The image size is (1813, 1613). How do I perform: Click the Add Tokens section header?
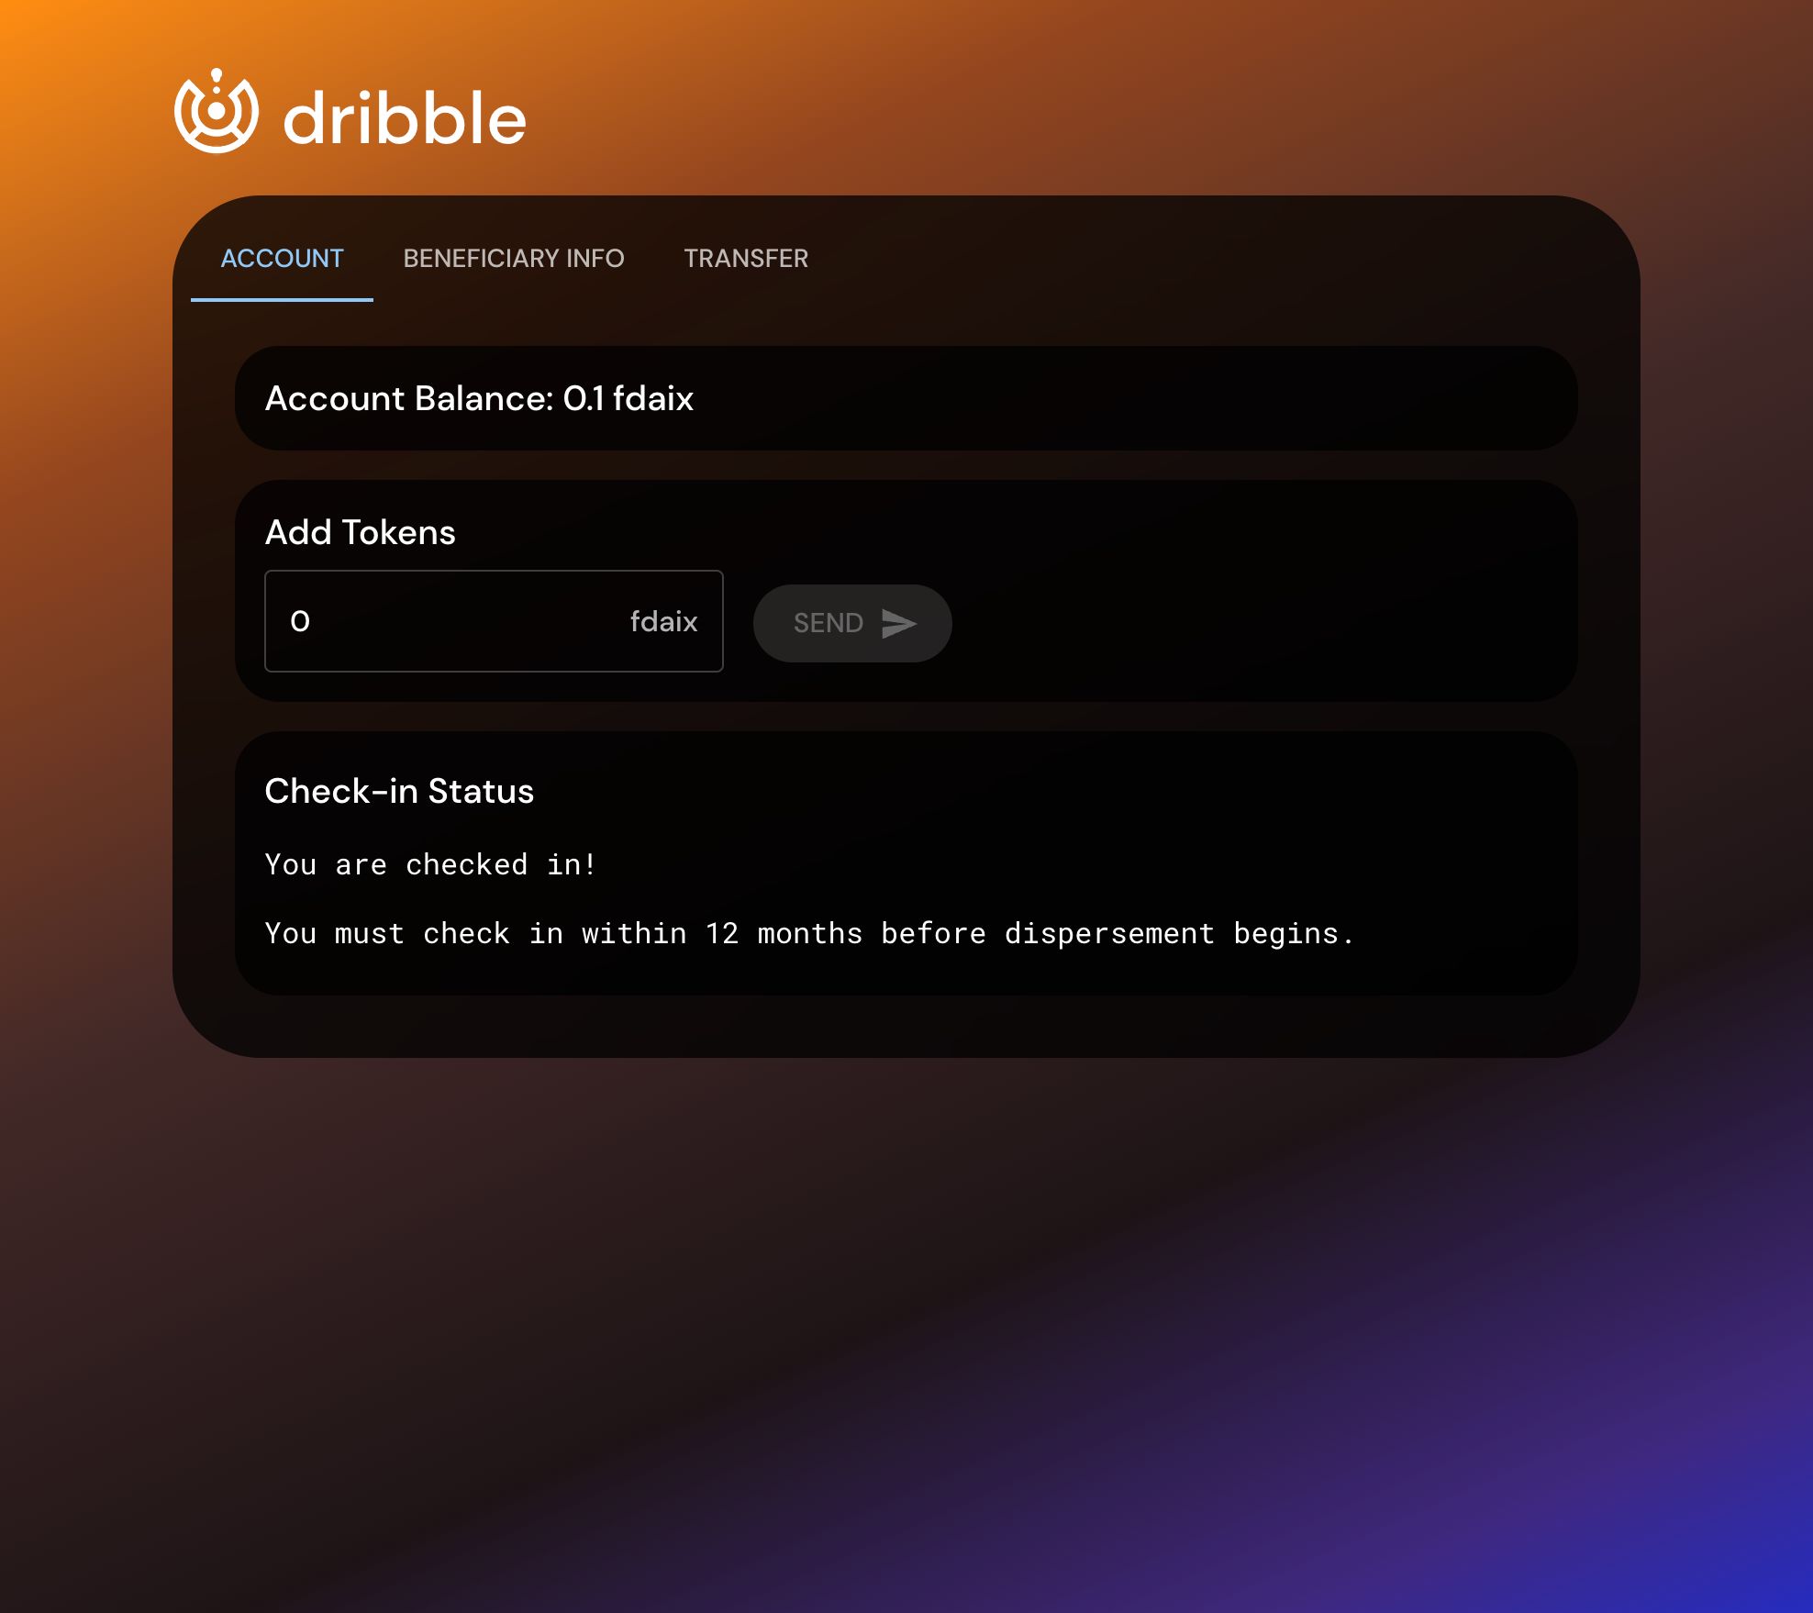click(360, 531)
